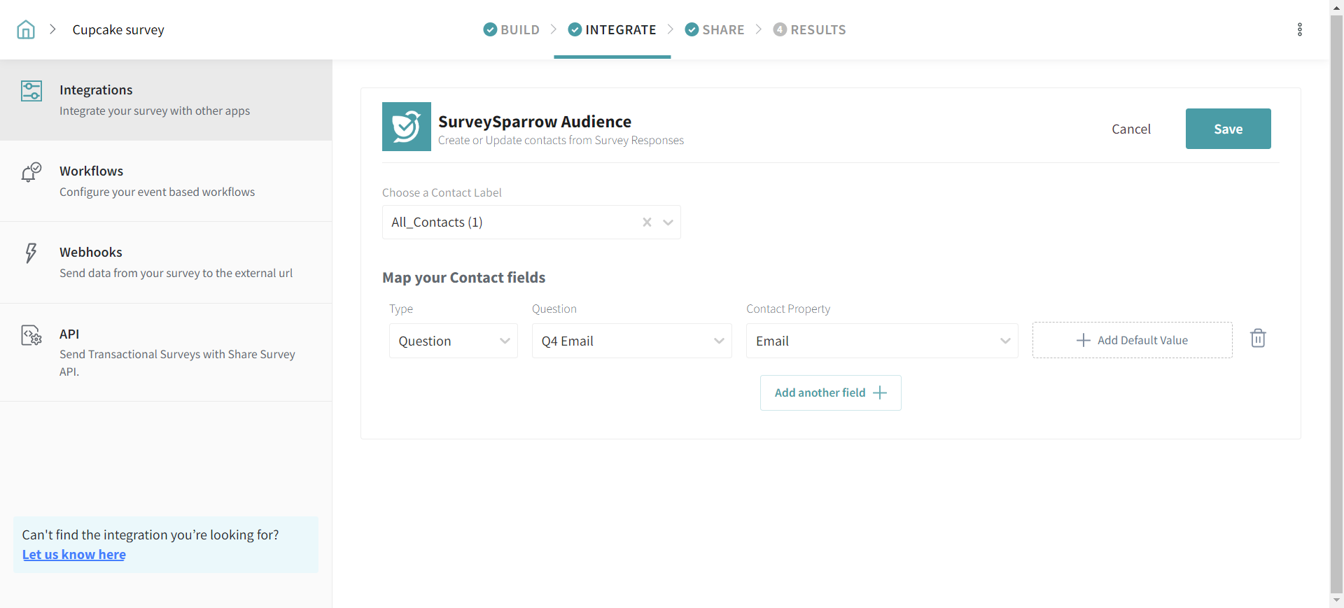This screenshot has width=1344, height=608.
Task: Click the Integrations sidebar icon
Action: tap(31, 91)
